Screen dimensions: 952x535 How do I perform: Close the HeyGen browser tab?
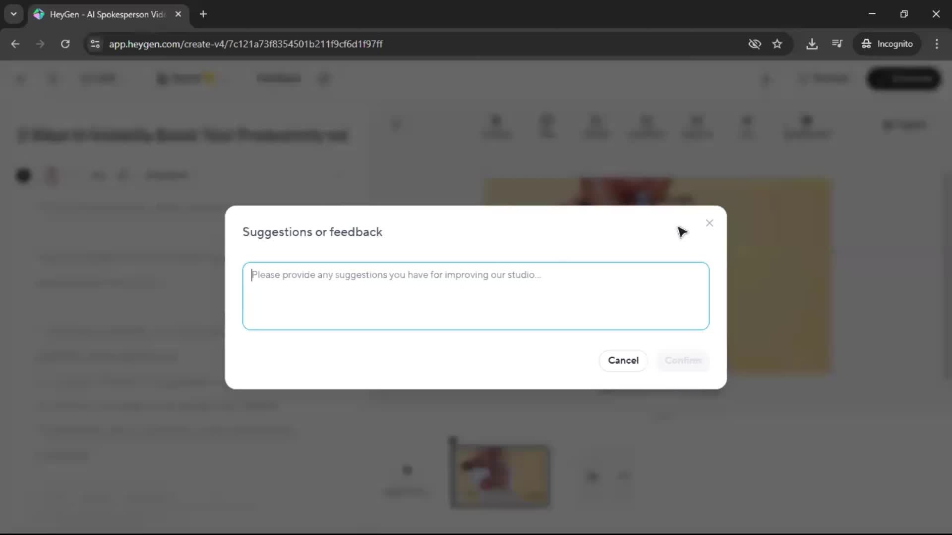(178, 14)
